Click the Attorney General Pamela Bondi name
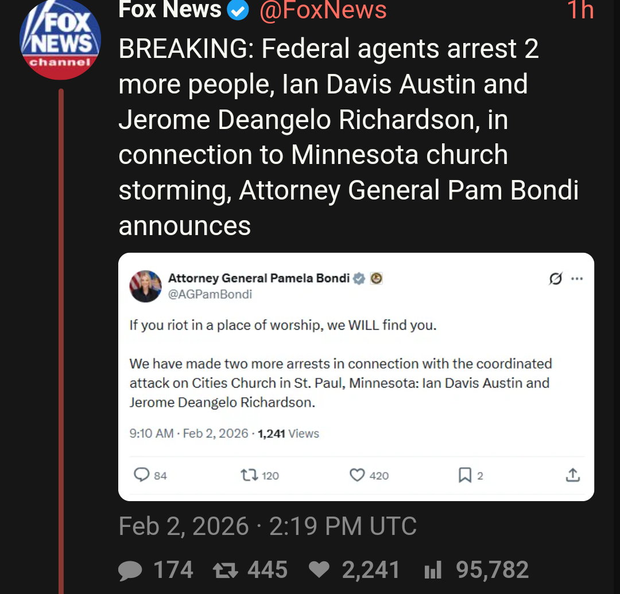The height and width of the screenshot is (594, 620). point(258,278)
